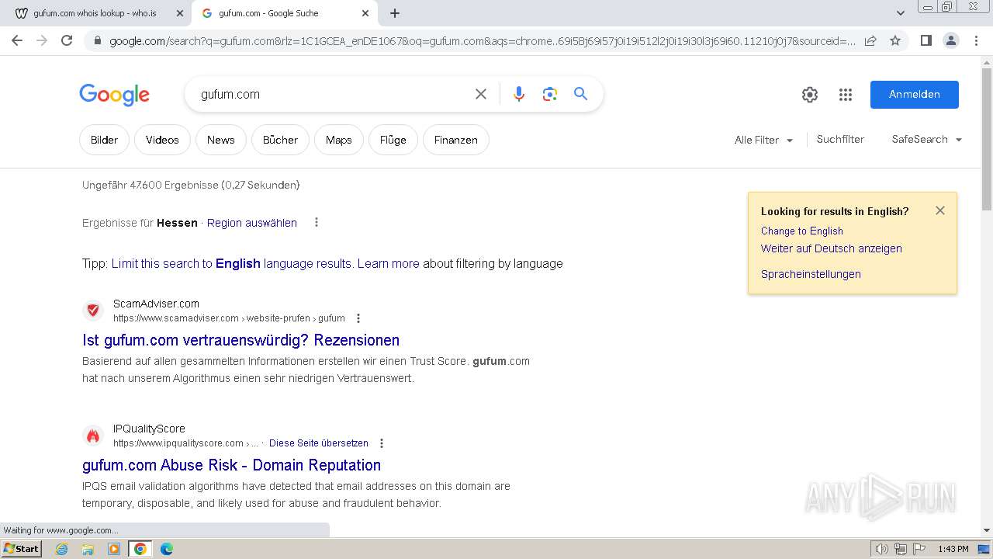Open the Suchfilter options
This screenshot has width=993, height=559.
point(840,139)
